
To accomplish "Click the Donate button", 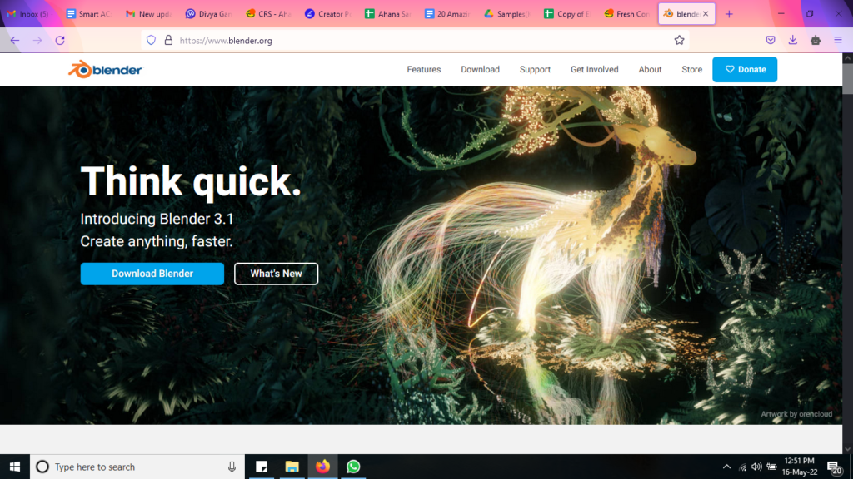I will (x=745, y=70).
